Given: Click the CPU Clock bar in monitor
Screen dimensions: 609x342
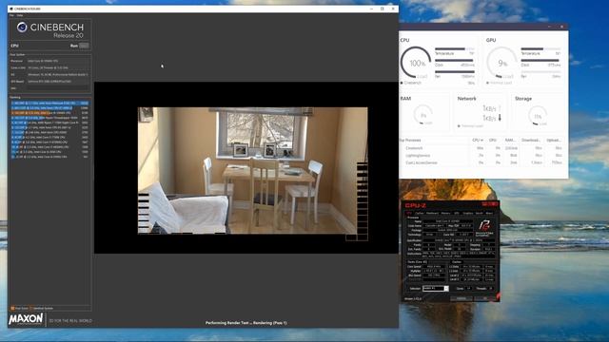Looking at the screenshot, I should (x=455, y=61).
